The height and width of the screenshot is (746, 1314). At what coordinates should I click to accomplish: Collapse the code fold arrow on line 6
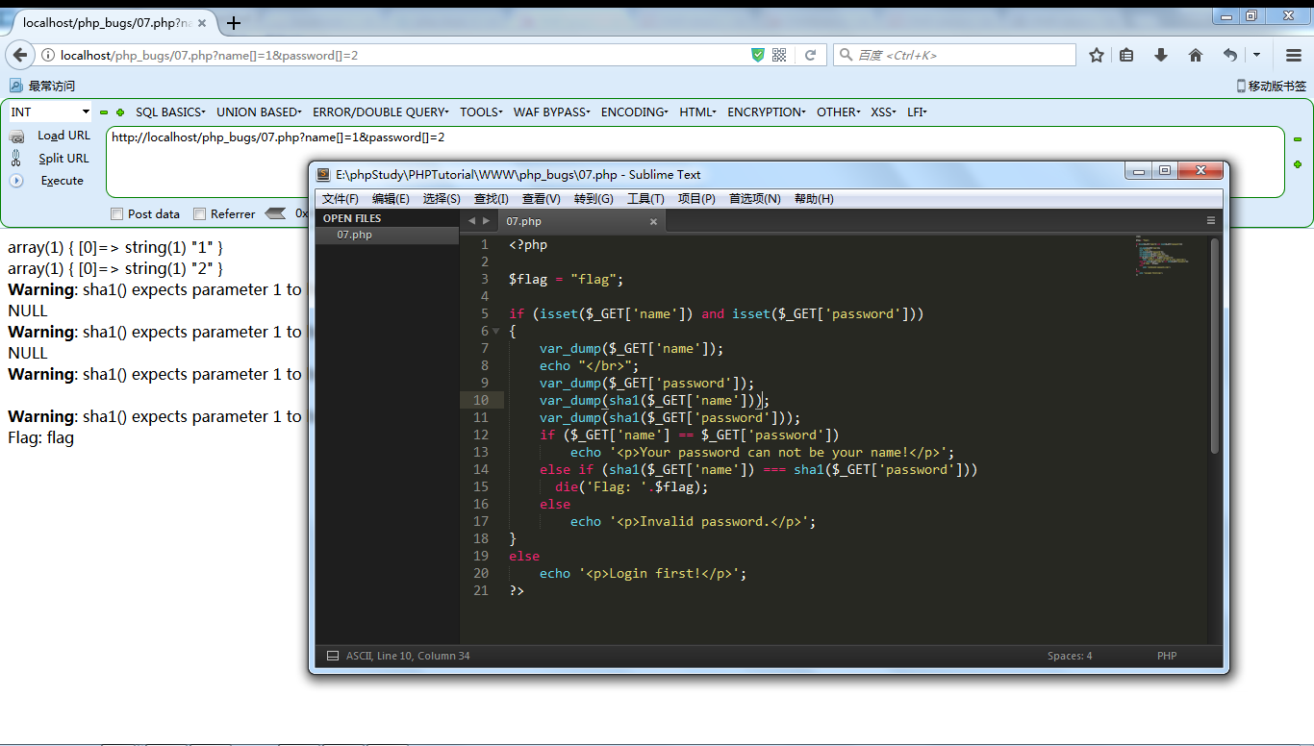coord(496,331)
